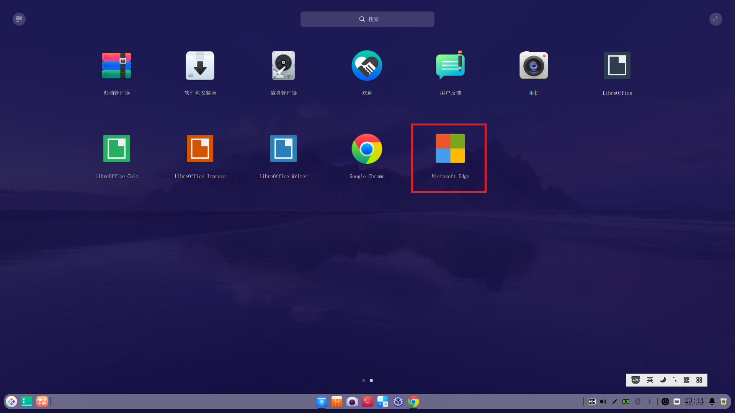This screenshot has height=413, width=735.
Task: Switch launcher to category list view
Action: pyautogui.click(x=19, y=19)
